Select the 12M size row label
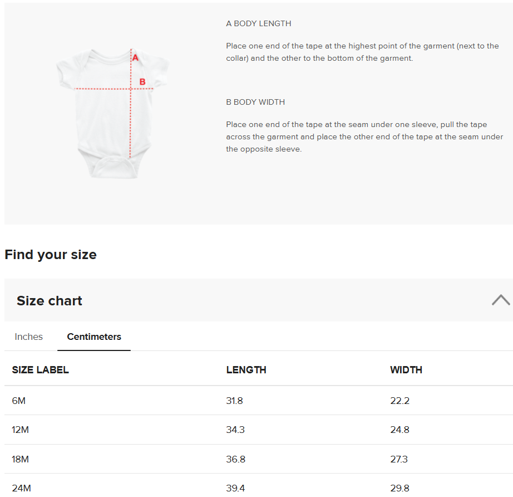The width and height of the screenshot is (513, 497). 20,430
